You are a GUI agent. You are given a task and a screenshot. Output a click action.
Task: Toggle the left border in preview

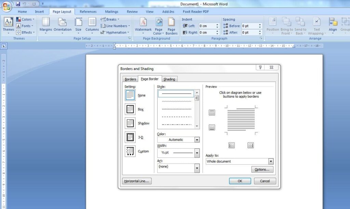tap(231, 145)
